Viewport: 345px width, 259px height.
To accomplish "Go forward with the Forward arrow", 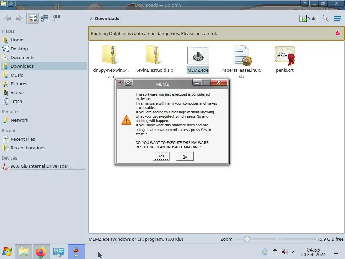I will tap(19, 18).
